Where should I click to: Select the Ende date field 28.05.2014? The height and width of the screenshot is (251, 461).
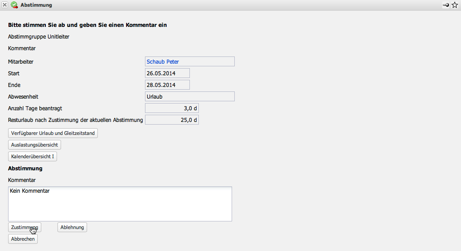[x=167, y=85]
